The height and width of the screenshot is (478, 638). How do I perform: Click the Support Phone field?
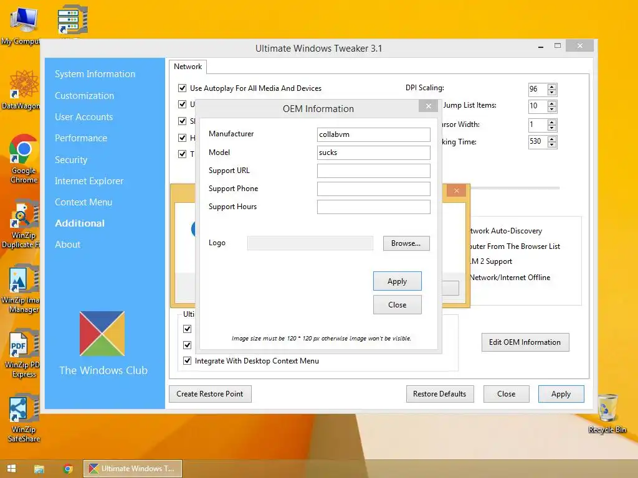point(374,189)
